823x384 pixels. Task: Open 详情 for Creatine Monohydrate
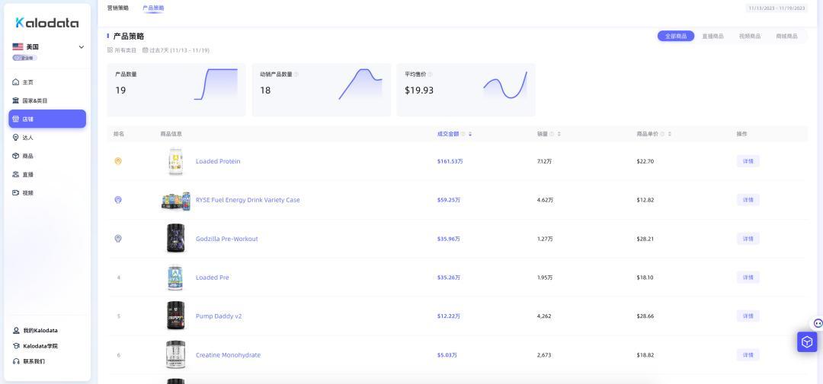tap(748, 355)
